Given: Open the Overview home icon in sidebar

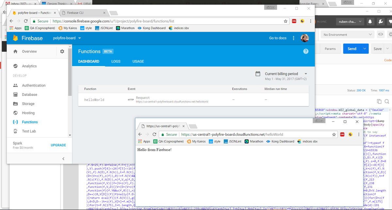Looking at the screenshot, I should (15, 51).
